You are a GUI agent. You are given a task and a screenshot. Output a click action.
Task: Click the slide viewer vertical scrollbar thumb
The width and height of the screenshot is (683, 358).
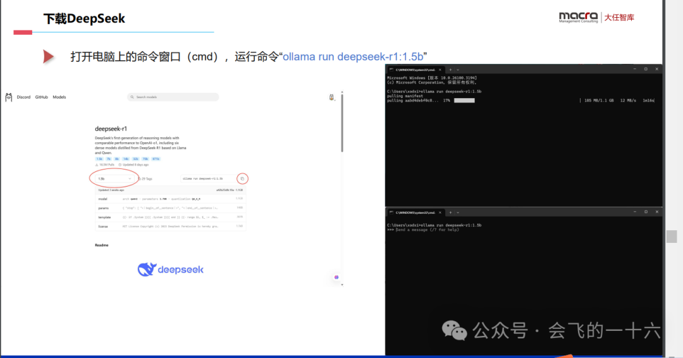point(672,237)
